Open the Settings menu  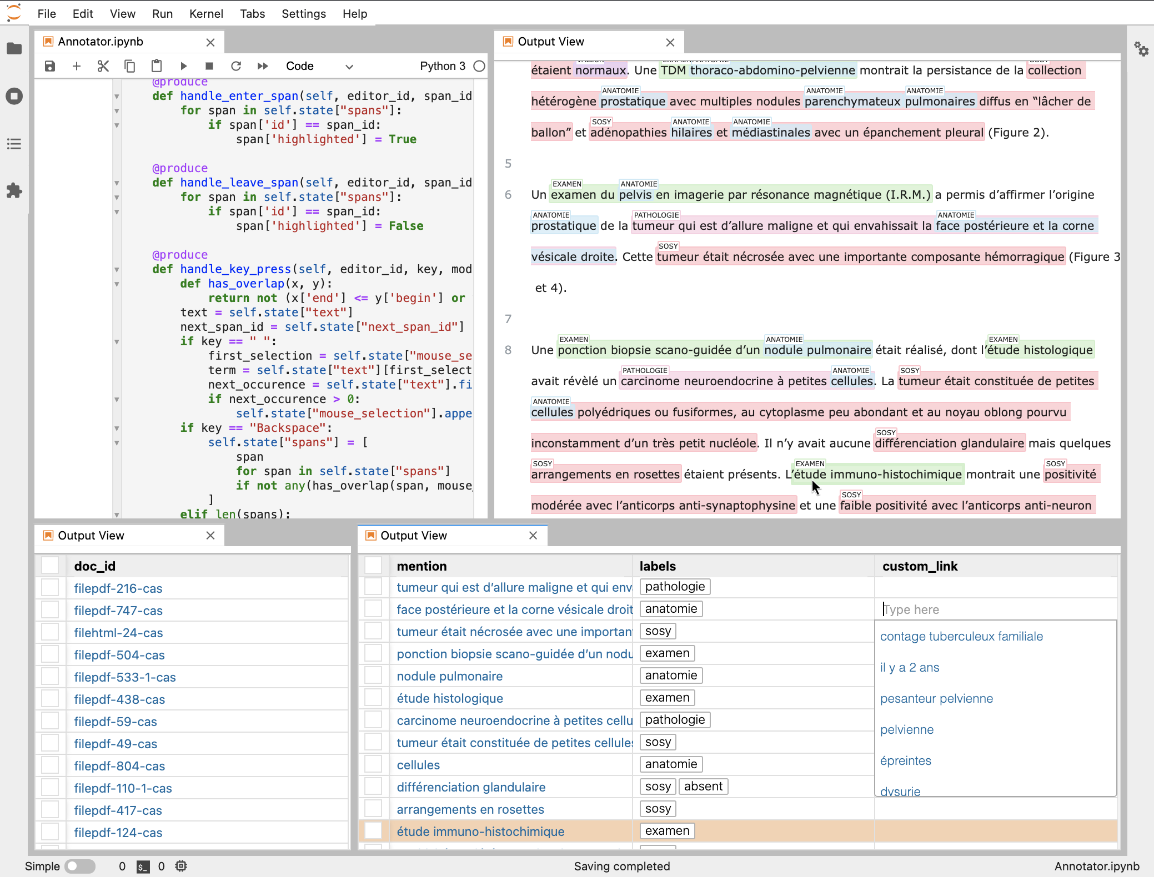coord(304,13)
